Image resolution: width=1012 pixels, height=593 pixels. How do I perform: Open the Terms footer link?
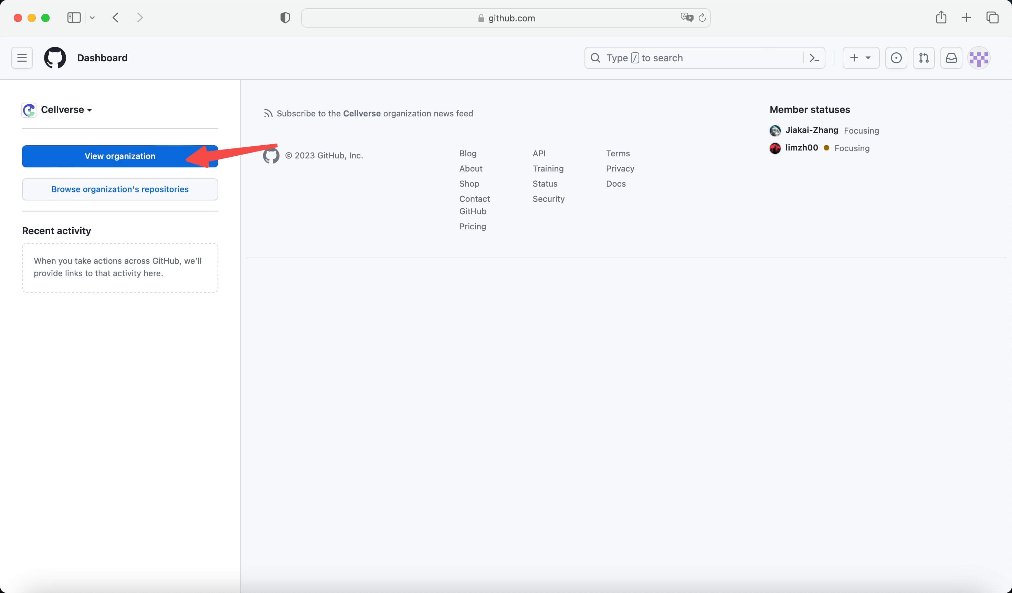pos(618,154)
